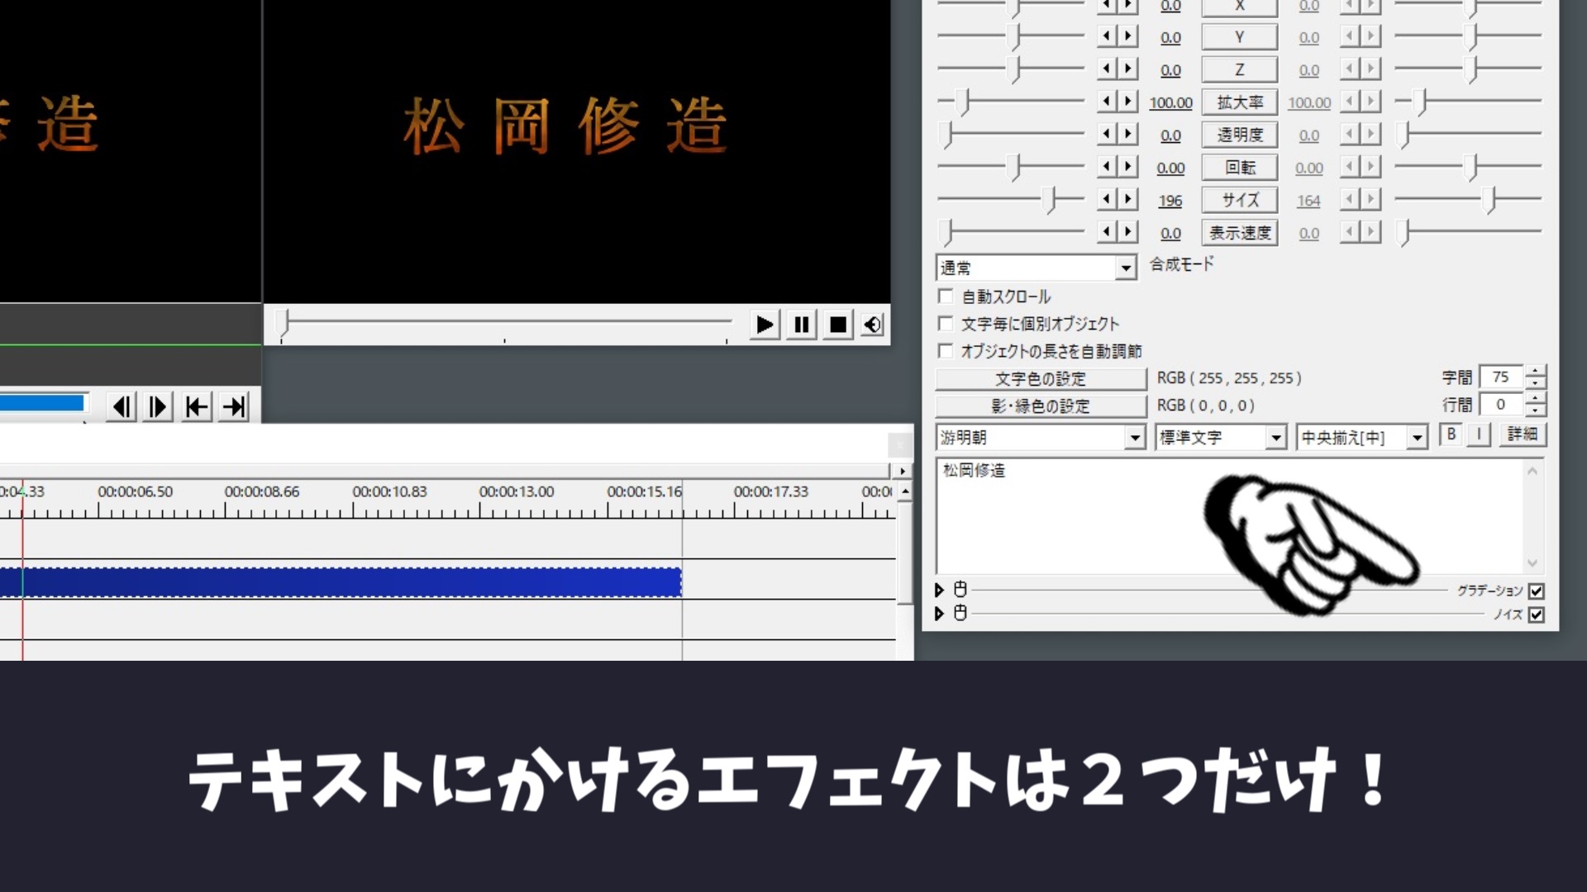Pause playback in preview window
Screen dimensions: 1587x892
(801, 325)
